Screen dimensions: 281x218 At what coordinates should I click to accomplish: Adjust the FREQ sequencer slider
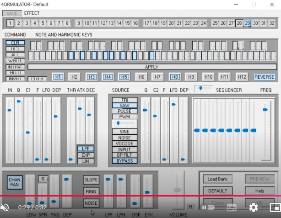pyautogui.click(x=265, y=110)
